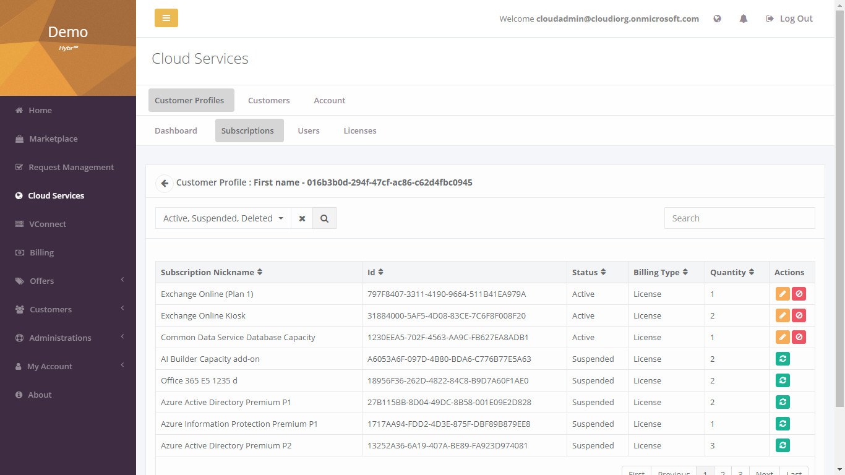This screenshot has height=475, width=845.
Task: Open the Cloud Services sidebar item
Action: (x=56, y=195)
